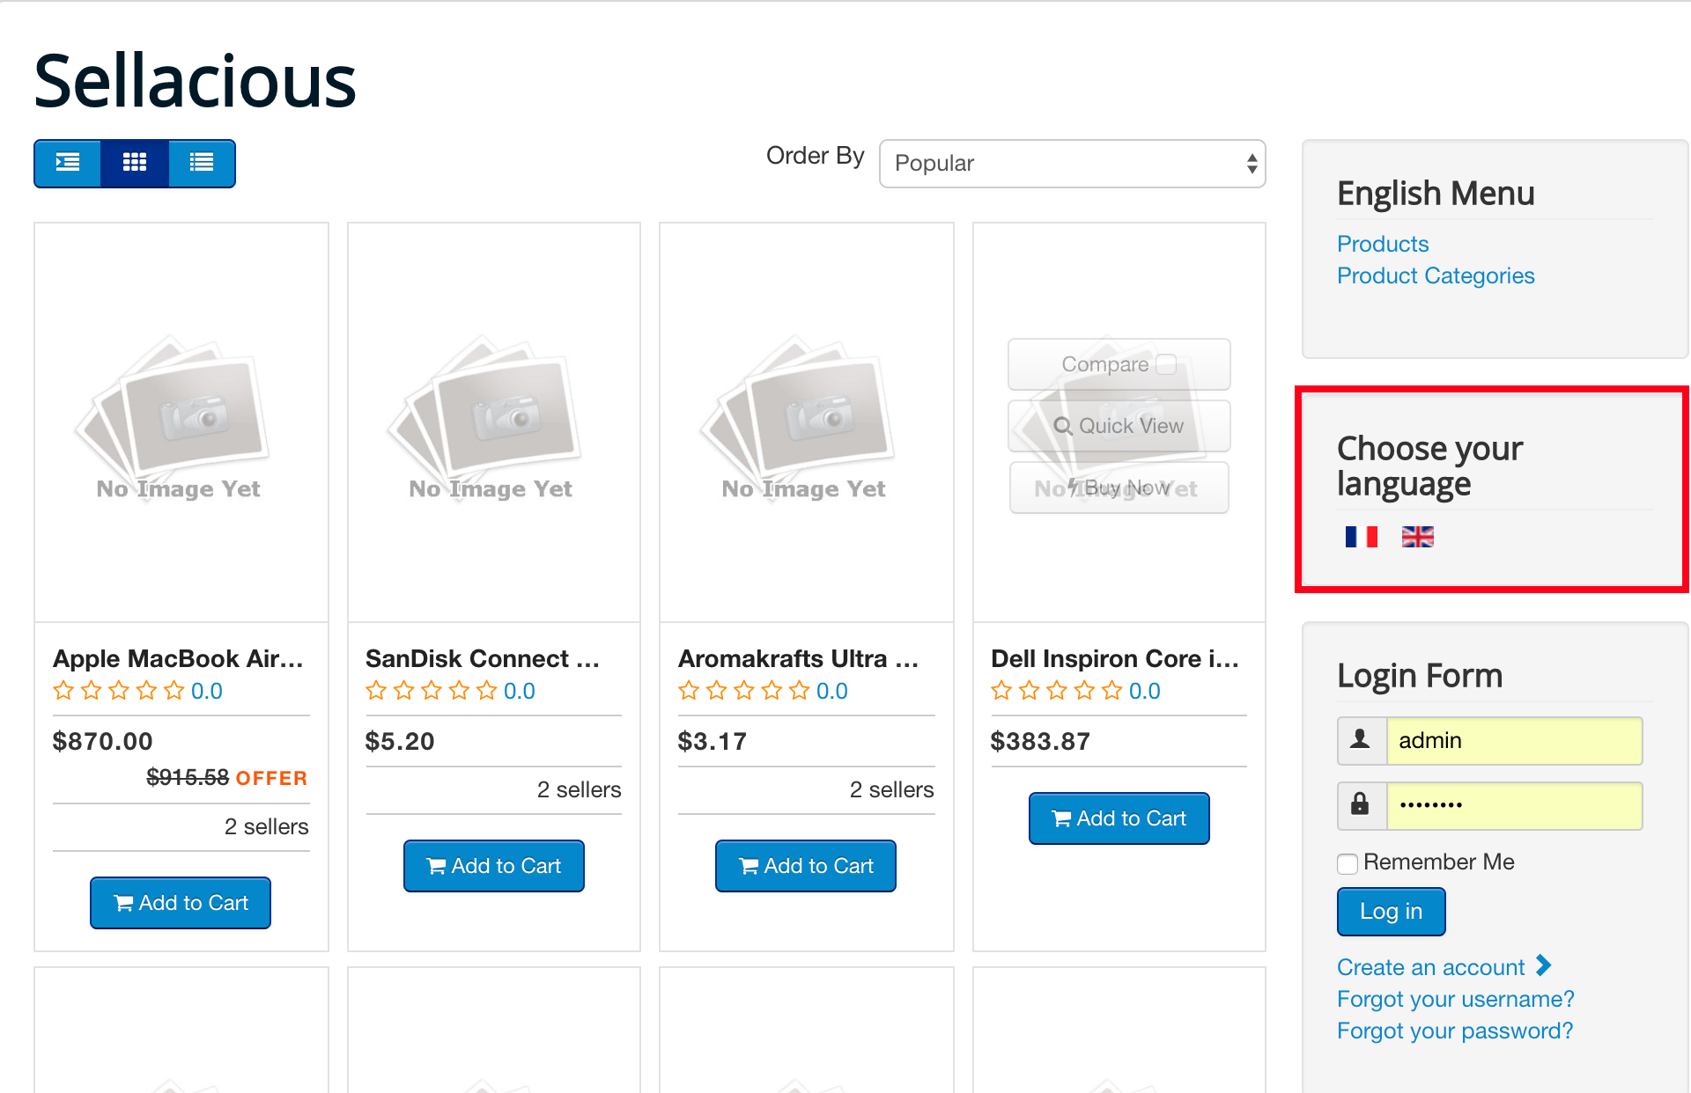This screenshot has height=1093, width=1691.
Task: Click the first star on SanDisk Connect rating
Action: pyautogui.click(x=376, y=691)
